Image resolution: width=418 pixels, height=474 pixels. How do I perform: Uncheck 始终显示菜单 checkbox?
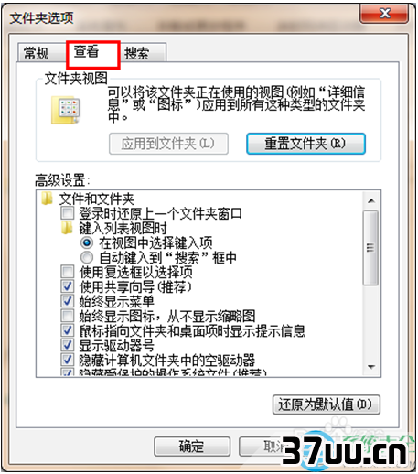pos(68,301)
